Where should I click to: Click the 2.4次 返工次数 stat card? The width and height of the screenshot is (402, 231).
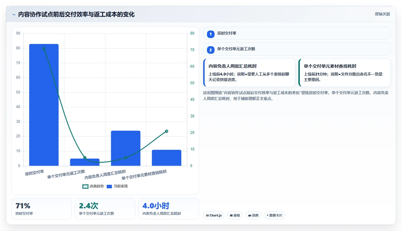click(x=105, y=209)
